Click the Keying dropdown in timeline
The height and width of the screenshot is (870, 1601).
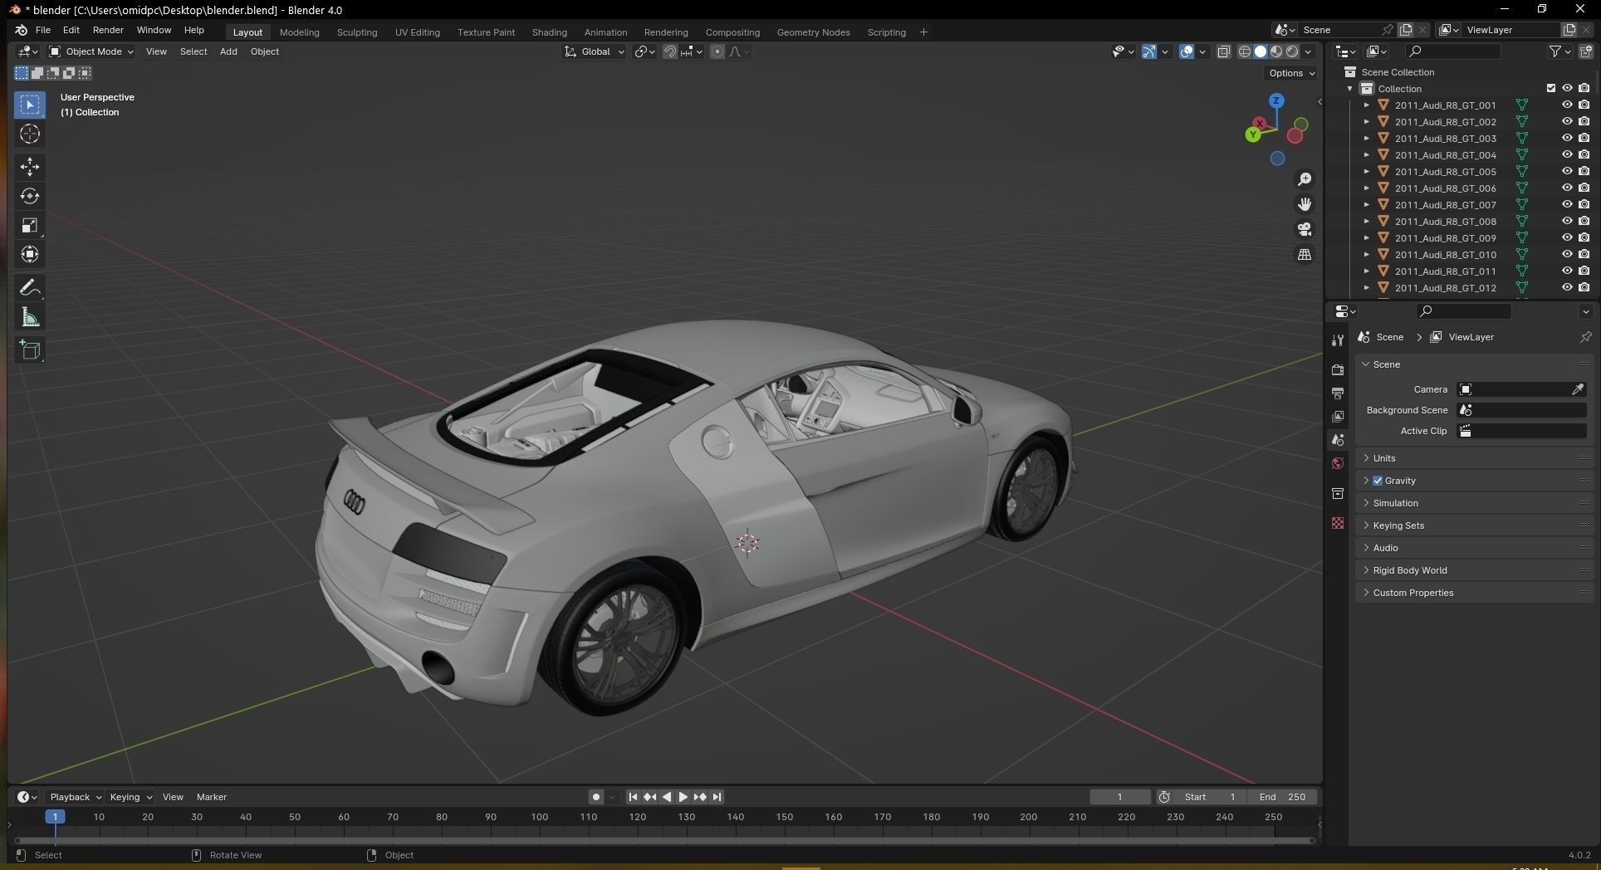(131, 797)
